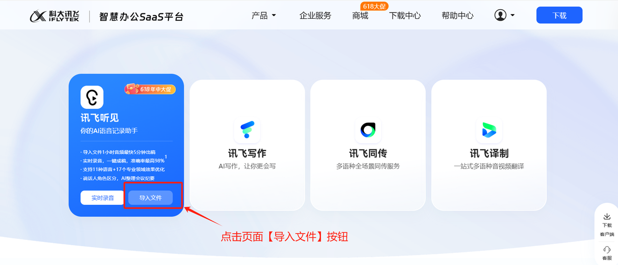Click the 讯飞听见 ear-shaped app icon
Screen dimensions: 618x265
(x=92, y=97)
